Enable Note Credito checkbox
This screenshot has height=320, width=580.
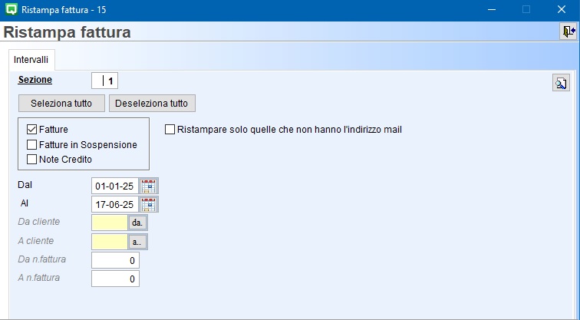click(31, 160)
